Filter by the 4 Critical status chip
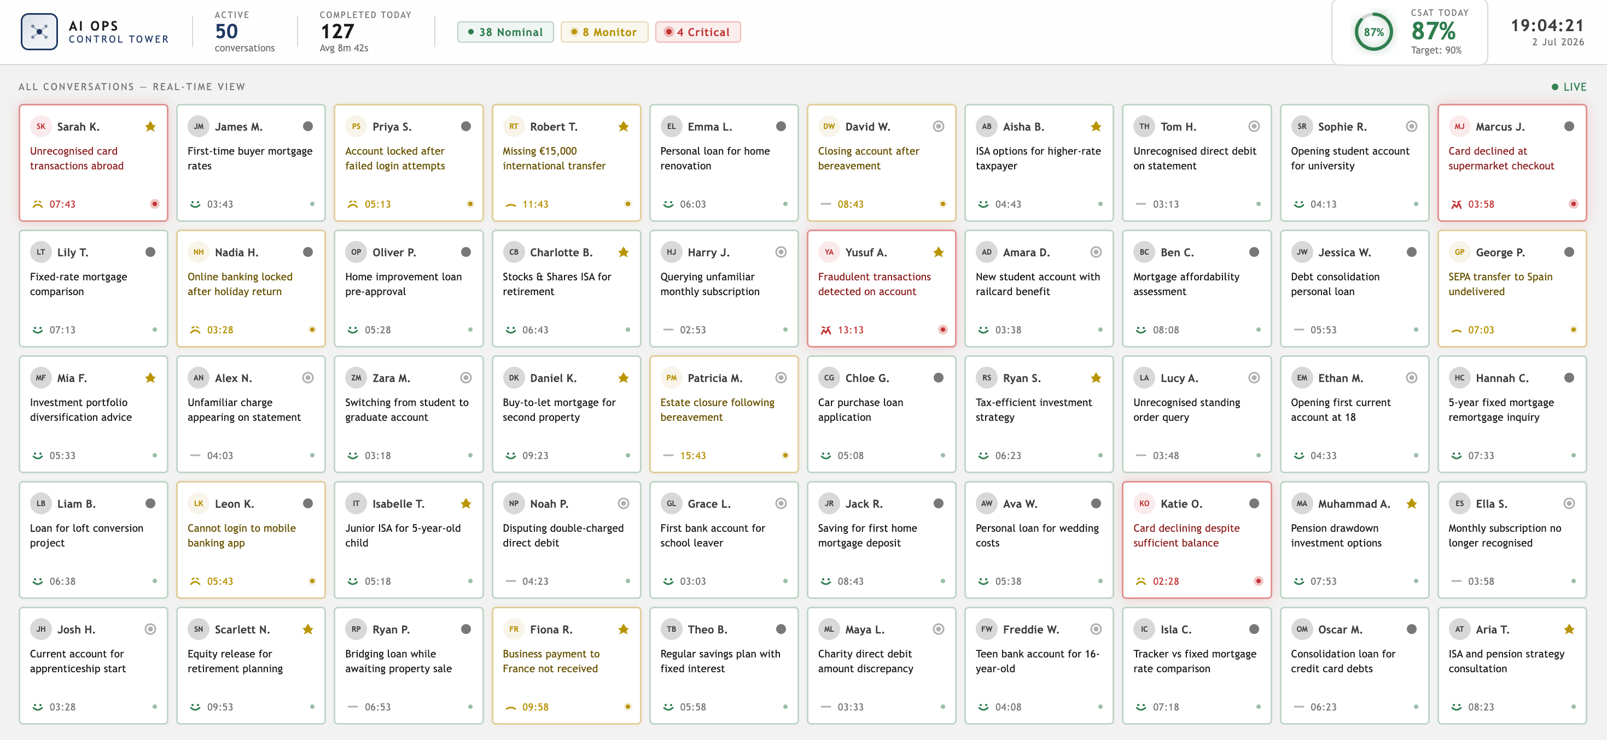1607x740 pixels. click(x=697, y=32)
